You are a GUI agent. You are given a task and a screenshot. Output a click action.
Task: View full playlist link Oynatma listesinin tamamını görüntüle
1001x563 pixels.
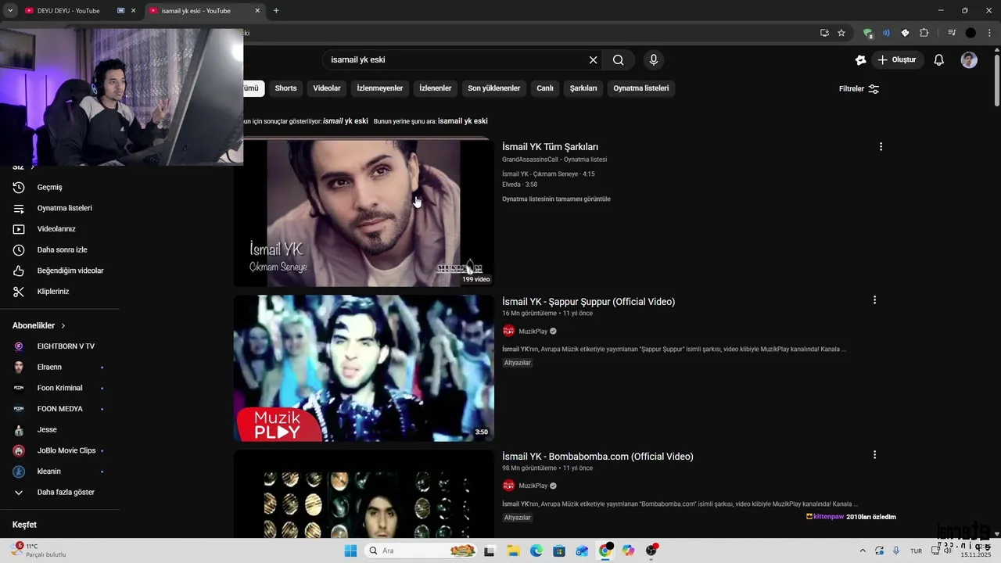(556, 199)
